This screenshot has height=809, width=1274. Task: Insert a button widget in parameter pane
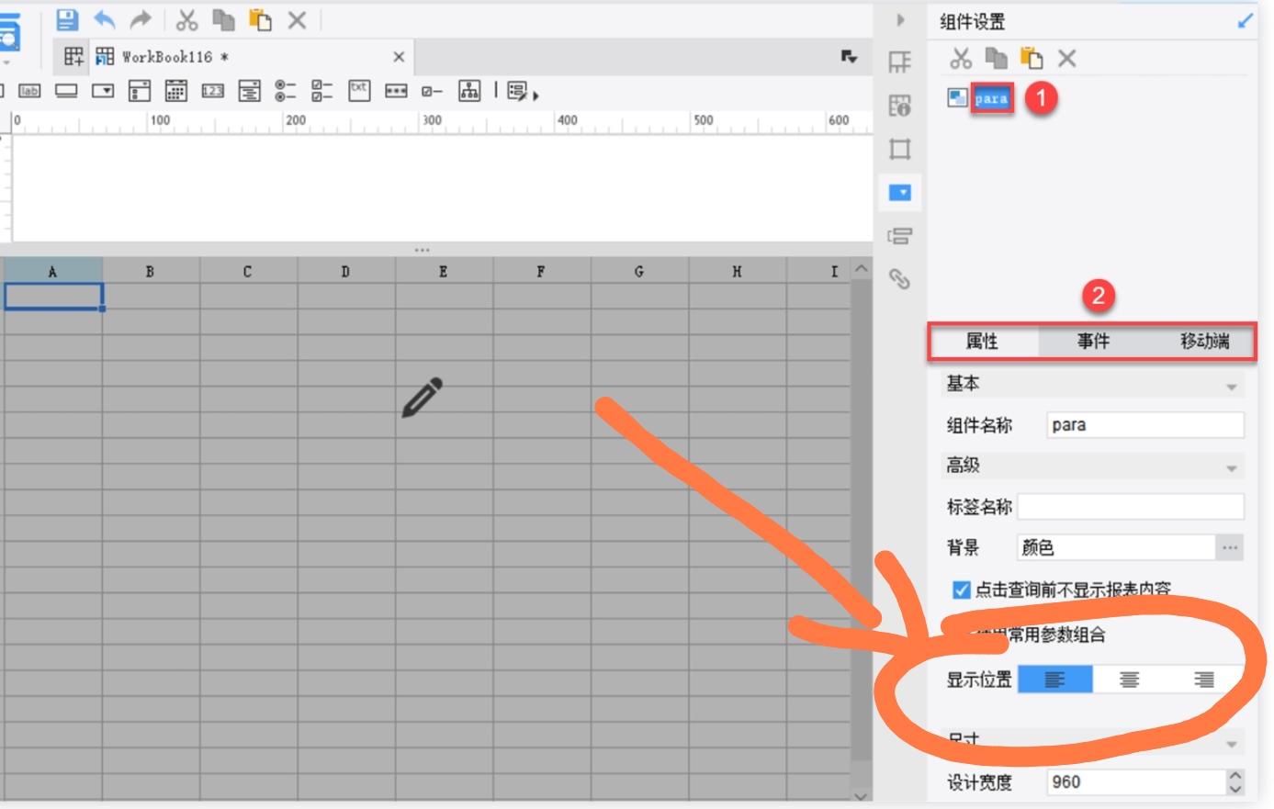pyautogui.click(x=66, y=91)
